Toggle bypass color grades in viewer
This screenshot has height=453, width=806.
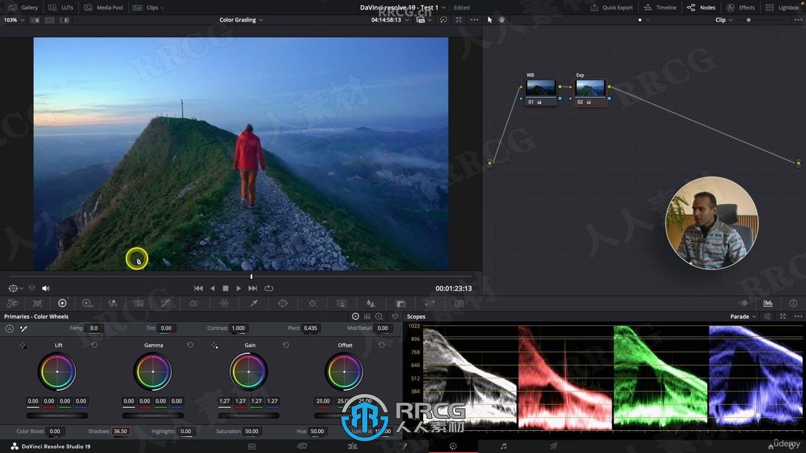tap(443, 20)
